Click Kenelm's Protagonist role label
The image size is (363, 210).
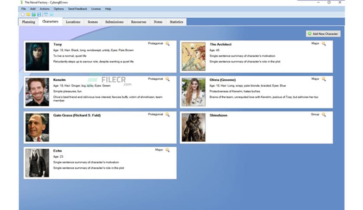[x=155, y=79]
